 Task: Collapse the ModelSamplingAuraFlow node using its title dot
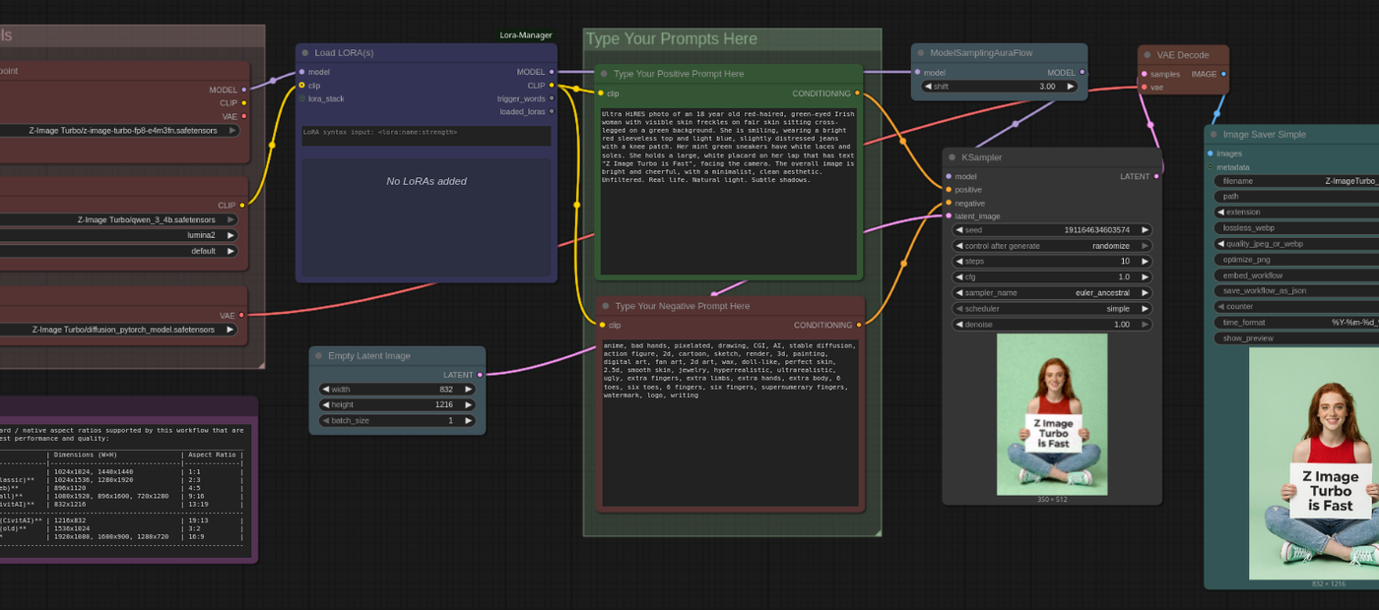pyautogui.click(x=920, y=53)
